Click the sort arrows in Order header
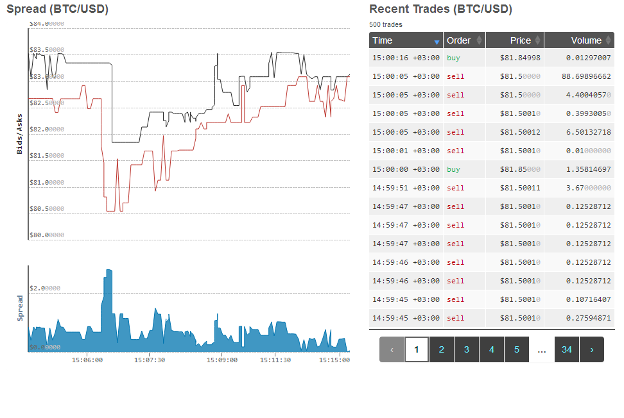Viewport: 624px width, 418px height. point(478,40)
